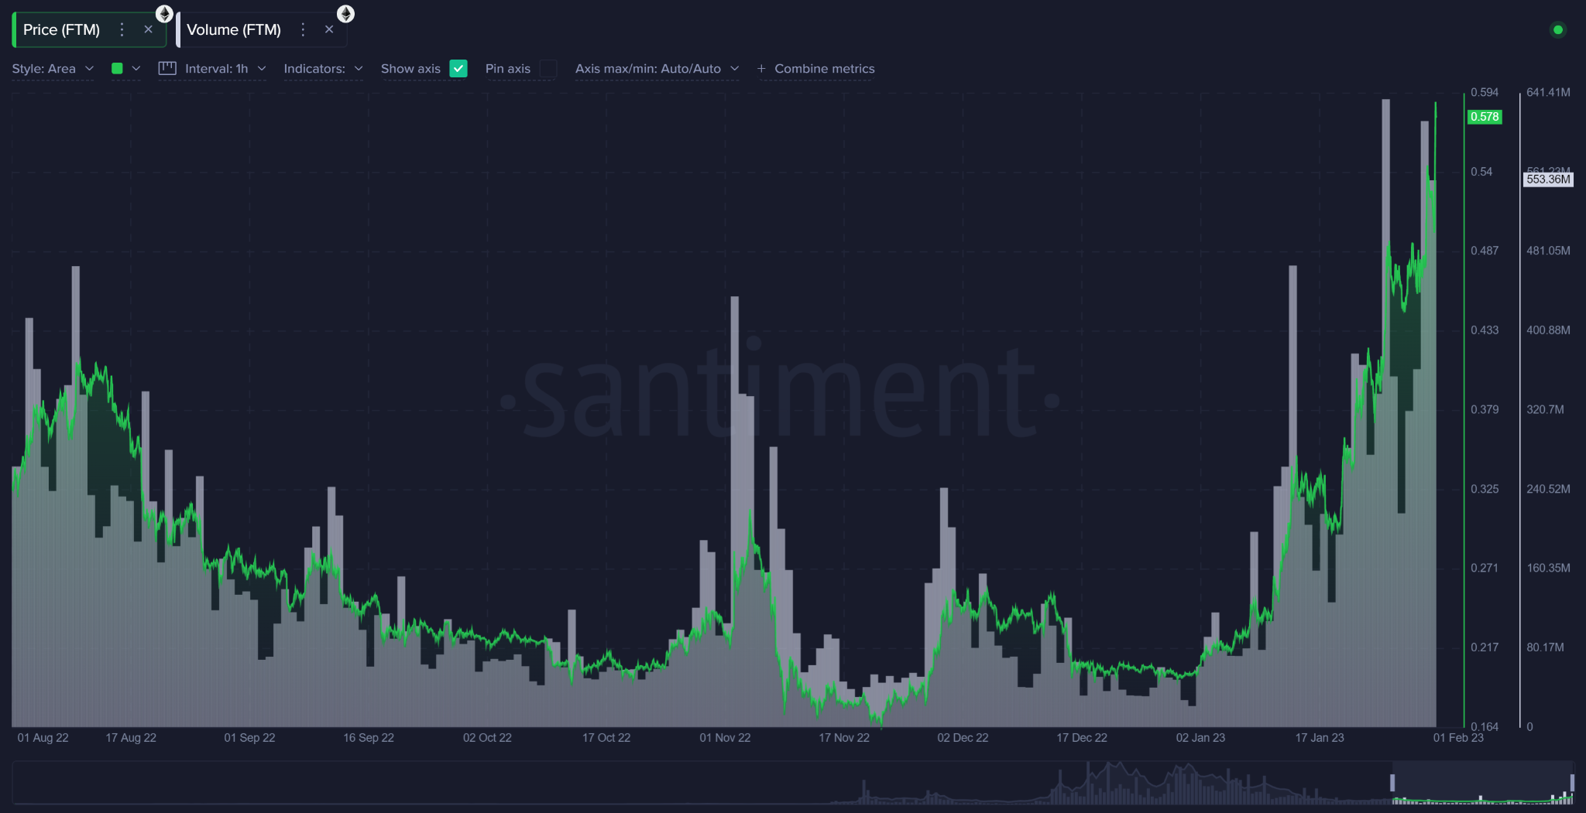Click the Ethereum logo on Price (FTM) tab
This screenshot has width=1586, height=813.
click(163, 12)
